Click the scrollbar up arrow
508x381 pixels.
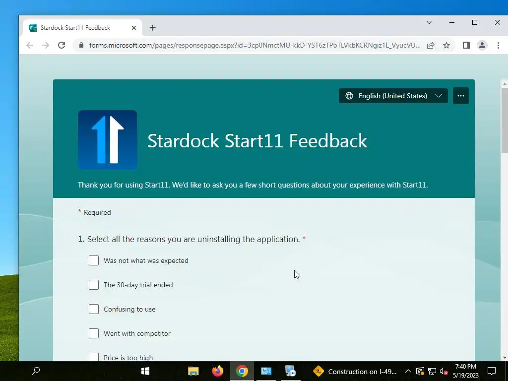click(x=505, y=84)
